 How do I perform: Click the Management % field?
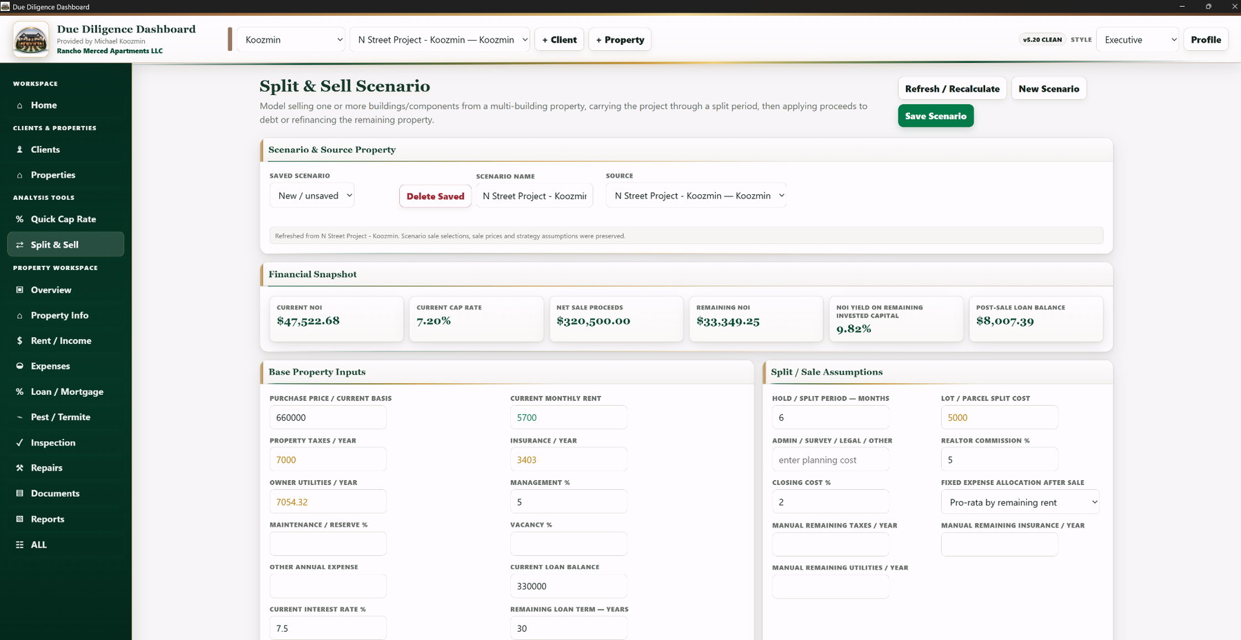tap(568, 502)
